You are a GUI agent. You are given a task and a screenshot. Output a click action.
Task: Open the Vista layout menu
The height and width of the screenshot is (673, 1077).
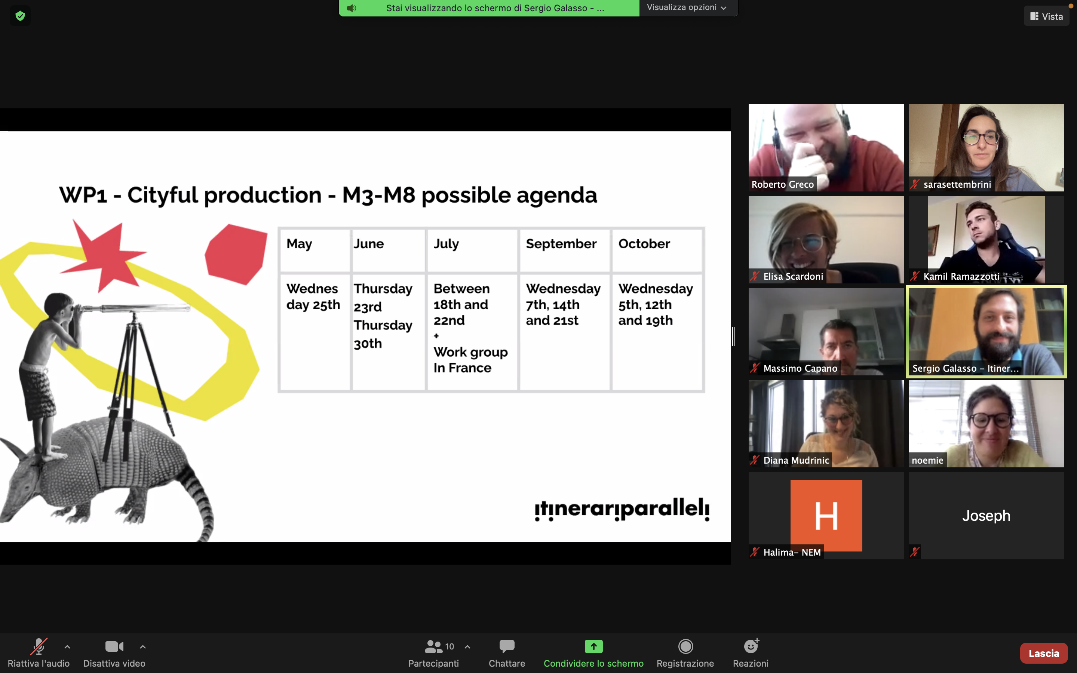(1046, 16)
